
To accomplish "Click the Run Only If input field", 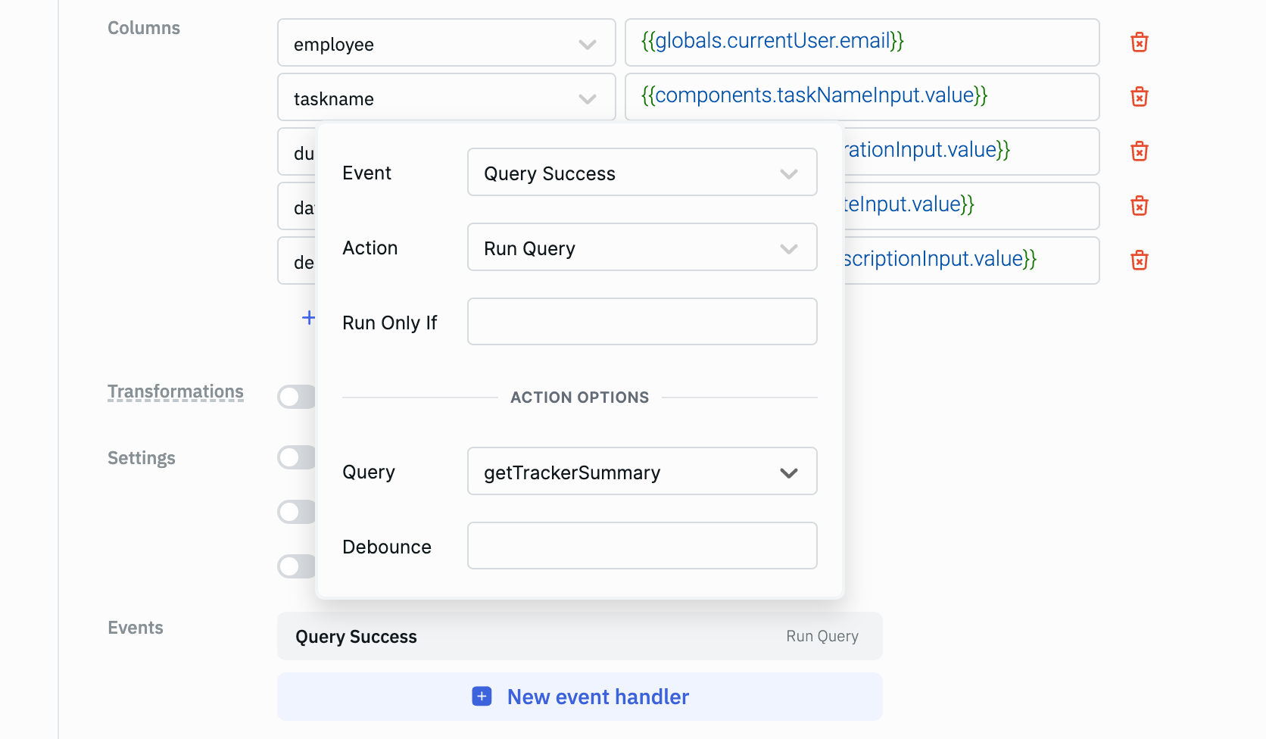I will (641, 322).
